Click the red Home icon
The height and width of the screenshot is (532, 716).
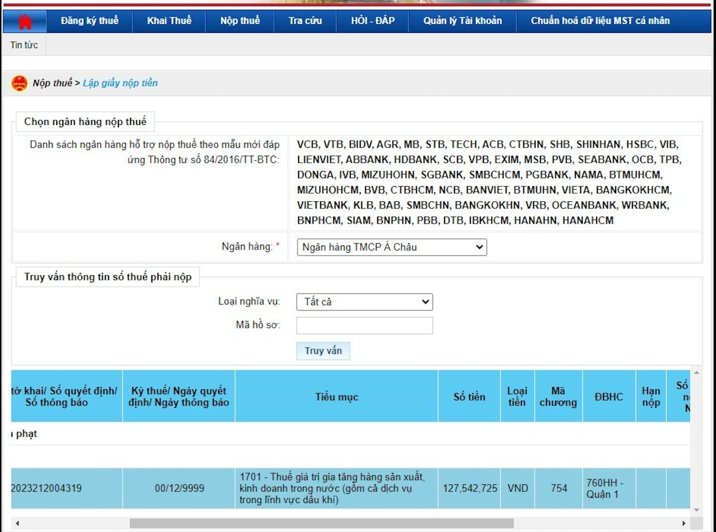coord(25,21)
